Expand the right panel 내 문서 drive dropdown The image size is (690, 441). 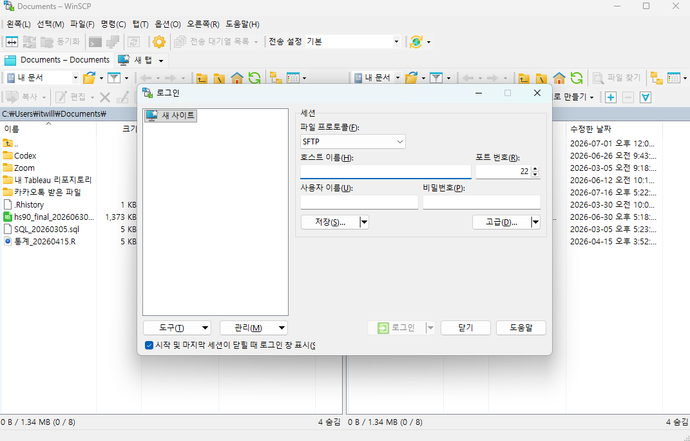(398, 78)
